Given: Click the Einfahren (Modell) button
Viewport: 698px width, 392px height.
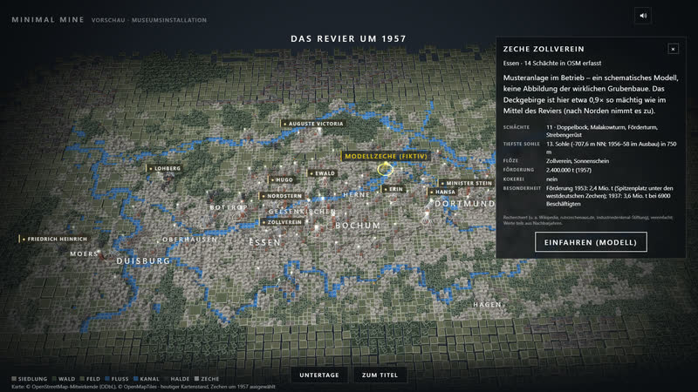Looking at the screenshot, I should point(591,242).
